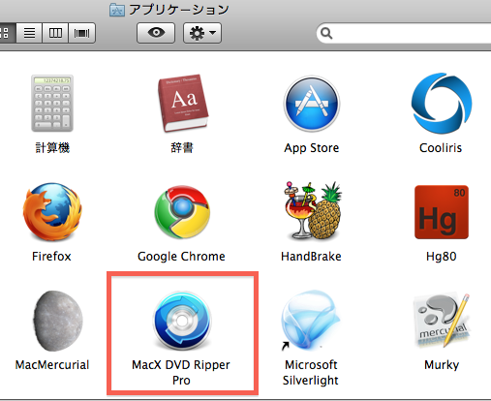Click the Google Chrome icon
The image size is (491, 401).
pyautogui.click(x=182, y=212)
